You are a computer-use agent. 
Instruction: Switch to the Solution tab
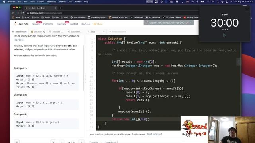(x=38, y=32)
